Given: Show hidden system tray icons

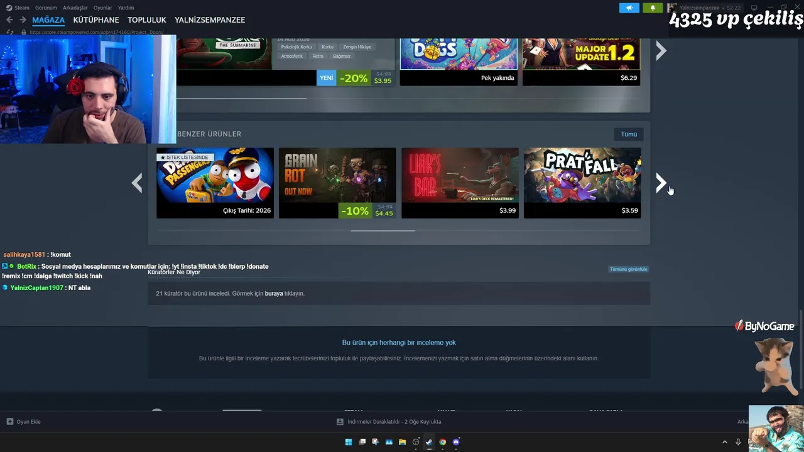Looking at the screenshot, I should coord(724,442).
